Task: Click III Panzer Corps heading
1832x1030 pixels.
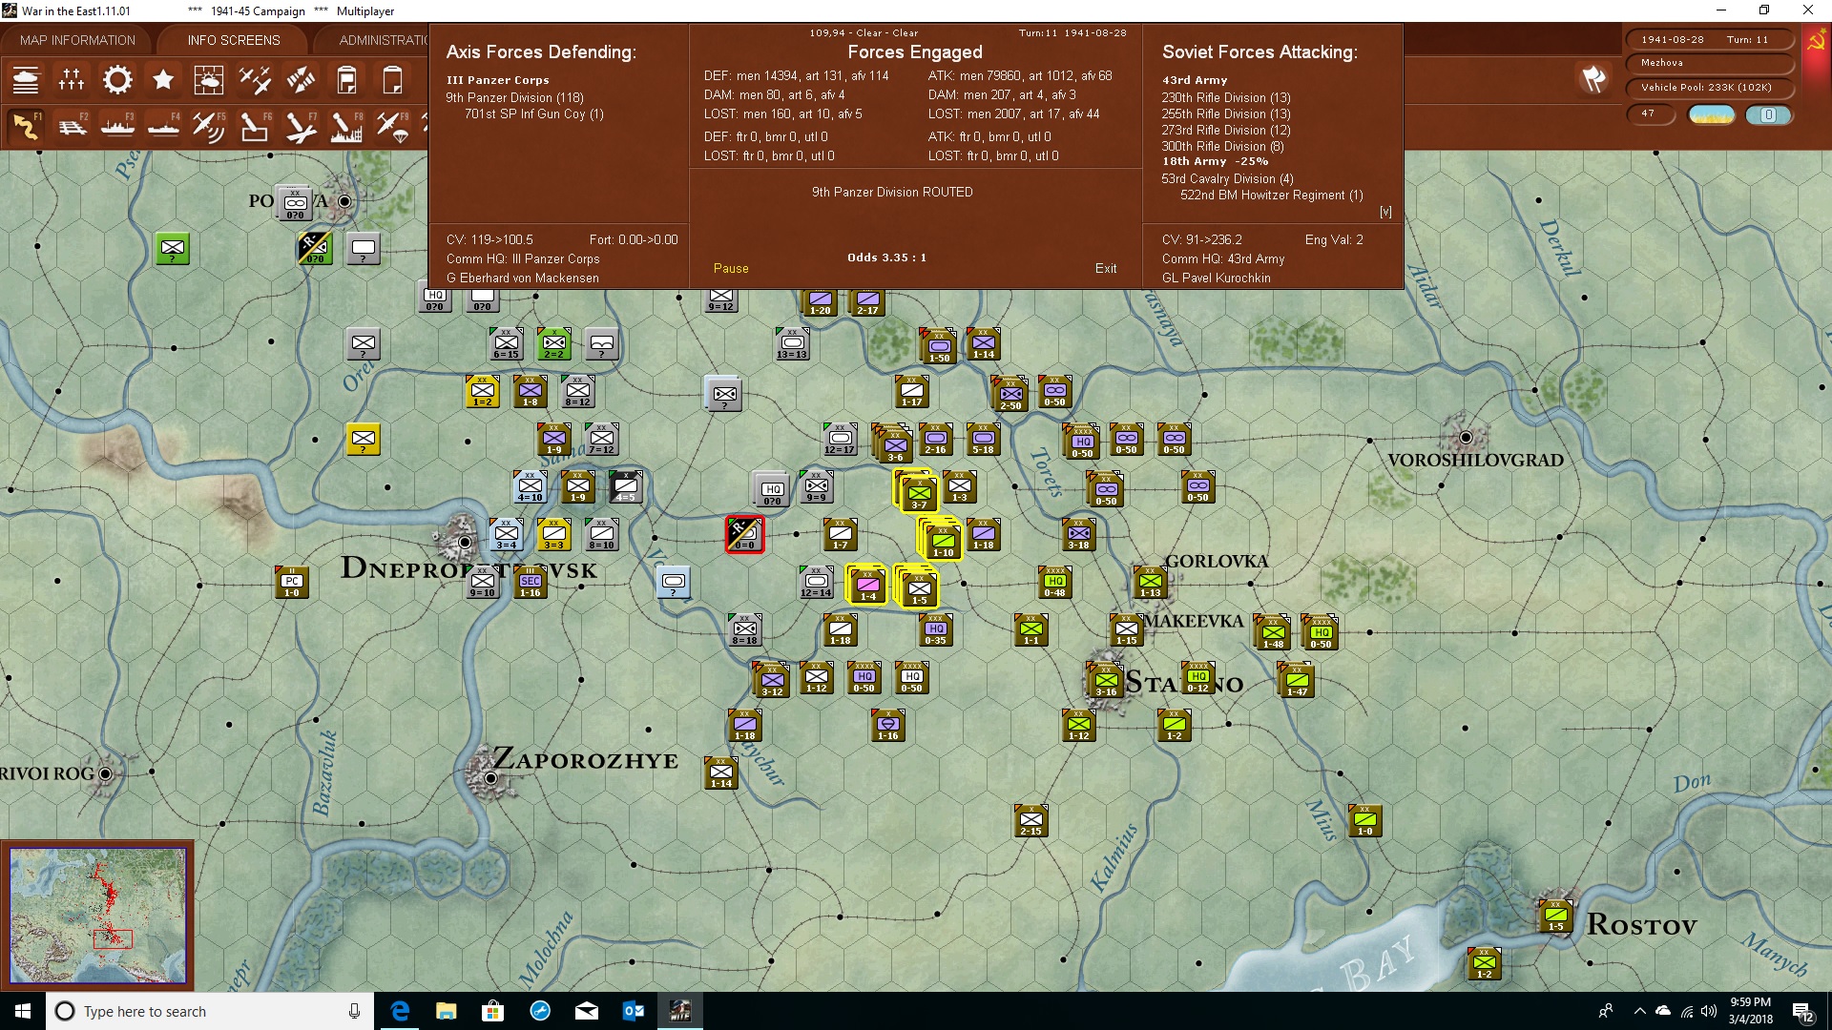Action: tap(497, 80)
